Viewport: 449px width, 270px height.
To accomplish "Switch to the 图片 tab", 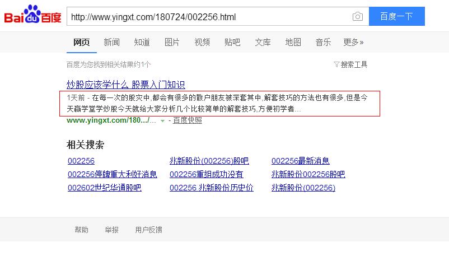I will click(x=172, y=43).
